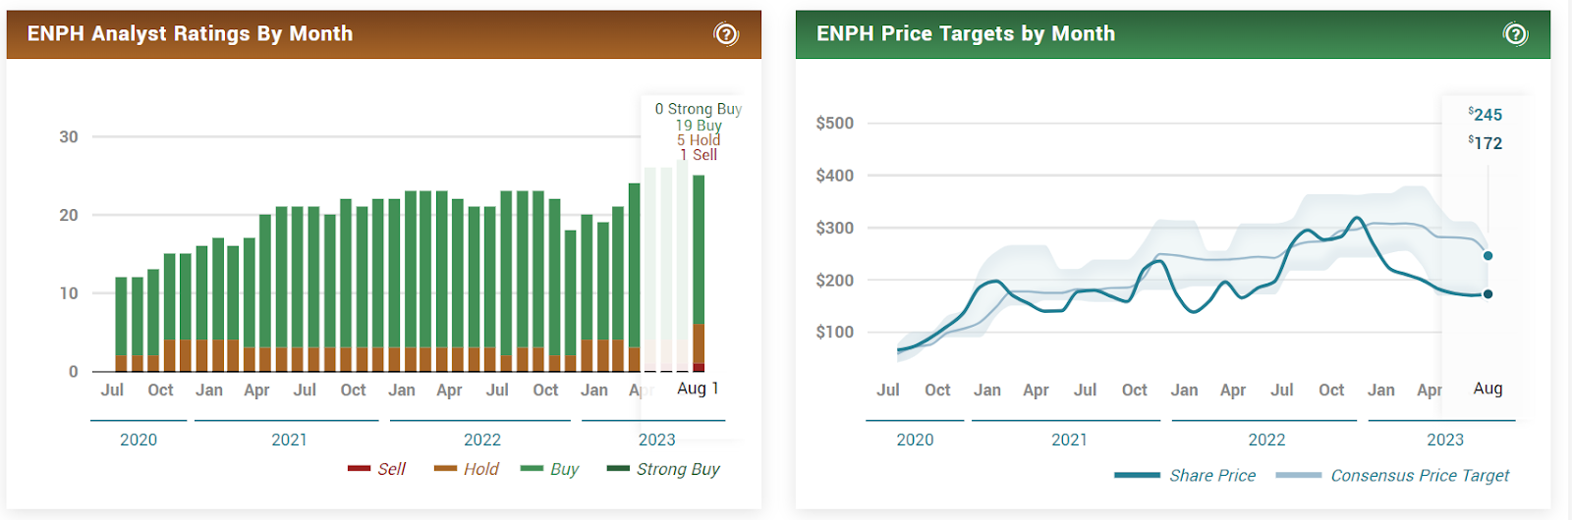
Task: Toggle Consensus Price Target legend entry
Action: tap(1392, 475)
